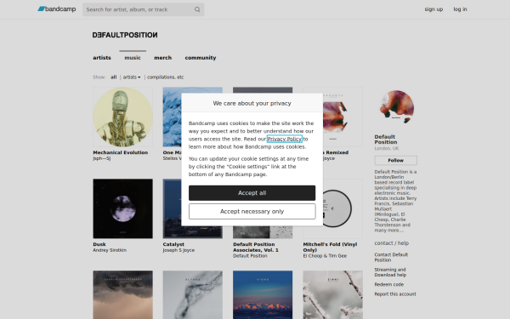Click the Dusk album title
The image size is (510, 319).
(x=99, y=244)
